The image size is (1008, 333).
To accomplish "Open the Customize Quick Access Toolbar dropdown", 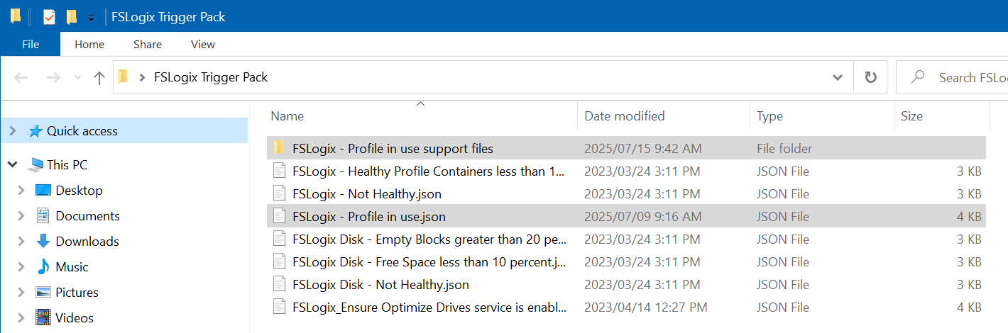I will click(91, 18).
